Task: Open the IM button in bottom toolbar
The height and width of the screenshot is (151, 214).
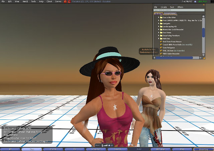Action: tap(10, 149)
